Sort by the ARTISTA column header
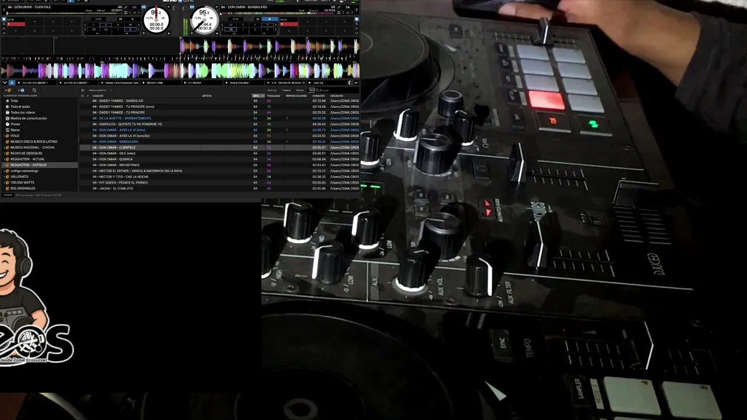The height and width of the screenshot is (420, 747). (207, 96)
